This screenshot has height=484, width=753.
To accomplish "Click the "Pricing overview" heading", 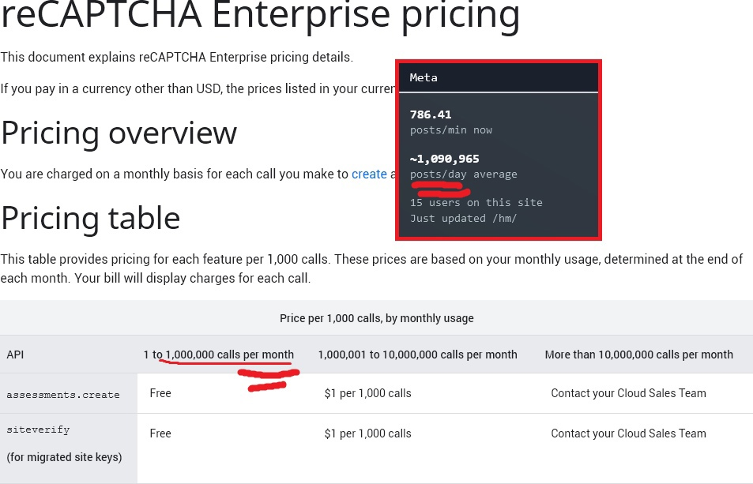I will tap(119, 133).
